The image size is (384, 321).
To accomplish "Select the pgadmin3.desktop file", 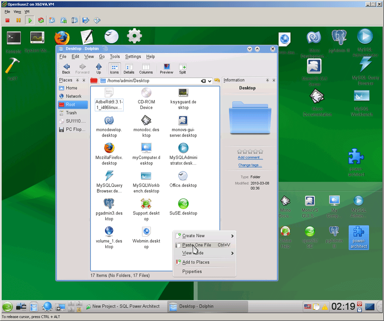I will coord(109,210).
